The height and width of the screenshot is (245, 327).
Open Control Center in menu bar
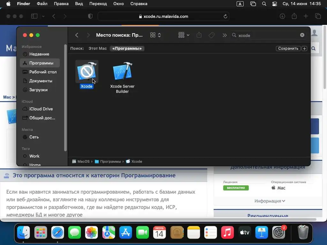(x=275, y=4)
